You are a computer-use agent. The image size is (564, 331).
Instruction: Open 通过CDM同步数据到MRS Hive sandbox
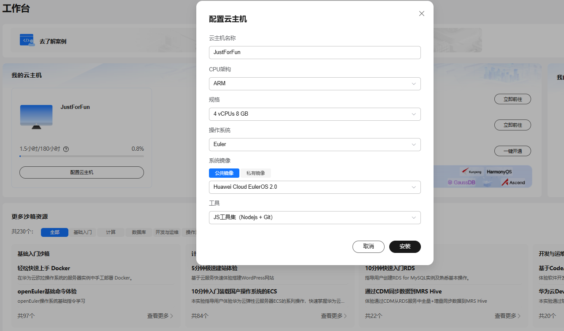(x=404, y=291)
